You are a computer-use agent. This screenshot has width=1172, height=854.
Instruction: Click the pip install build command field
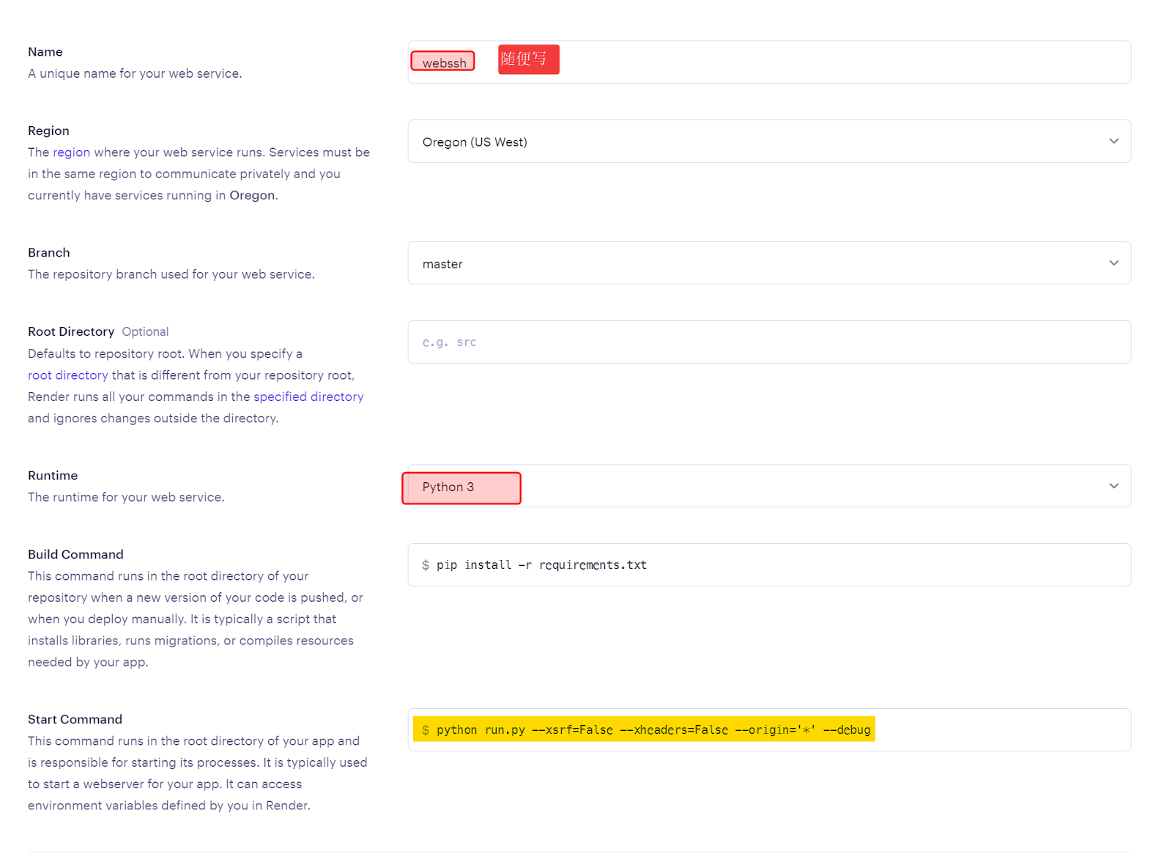pyautogui.click(x=769, y=565)
